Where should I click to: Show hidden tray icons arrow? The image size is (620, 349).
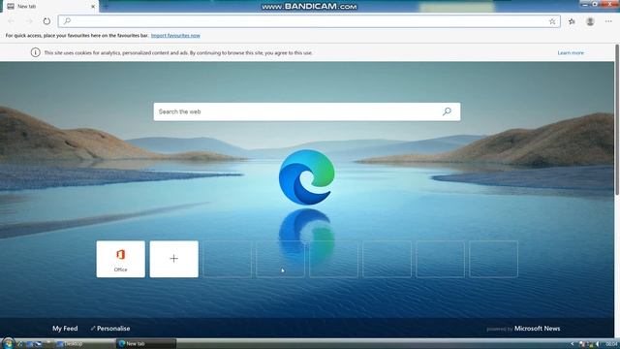coord(572,344)
